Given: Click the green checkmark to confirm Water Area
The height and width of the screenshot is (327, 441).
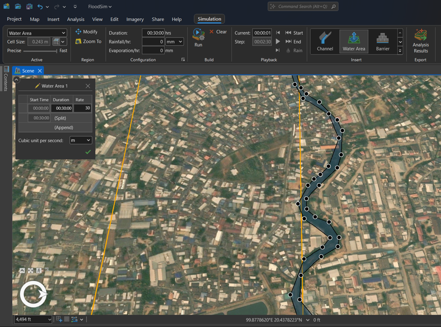Looking at the screenshot, I should [88, 152].
